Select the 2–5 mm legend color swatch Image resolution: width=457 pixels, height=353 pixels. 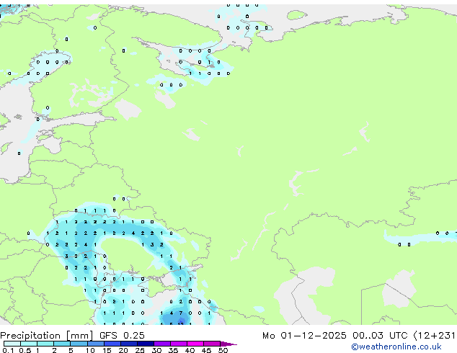tap(62, 344)
